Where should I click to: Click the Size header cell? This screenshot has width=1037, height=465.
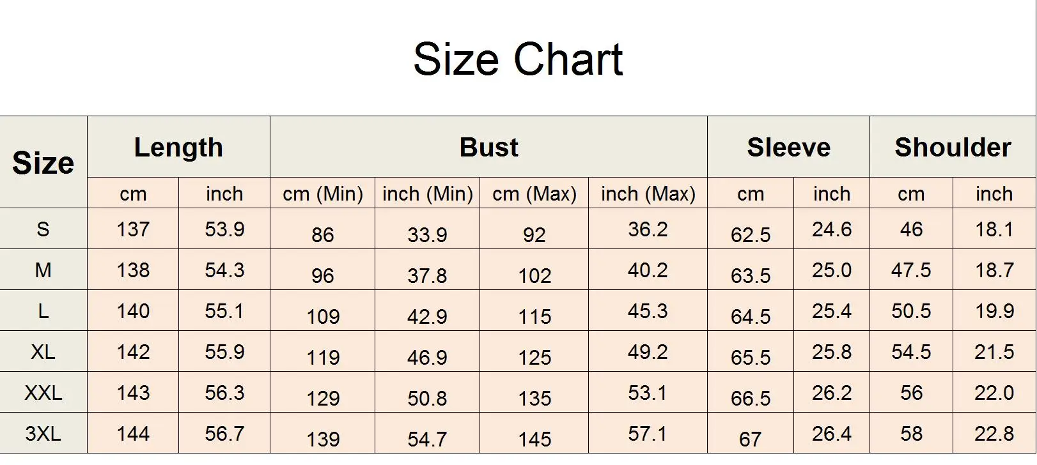(x=43, y=163)
